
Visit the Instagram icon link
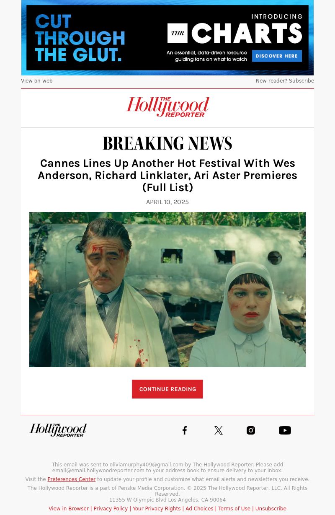click(x=251, y=430)
